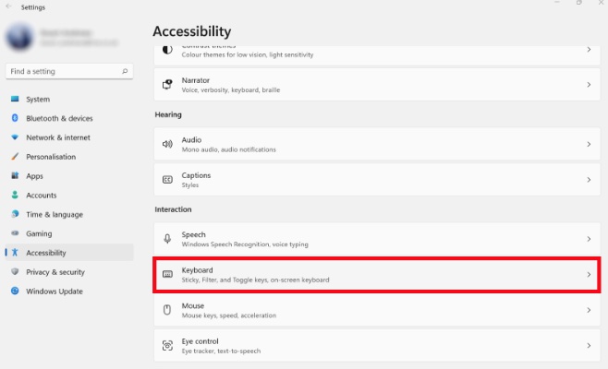Open Mouse keys, speed, acceleration settings
This screenshot has width=608, height=369.
370,310
